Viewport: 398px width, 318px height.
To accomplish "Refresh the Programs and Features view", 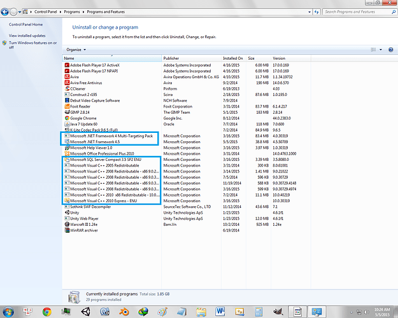I will coord(316,12).
